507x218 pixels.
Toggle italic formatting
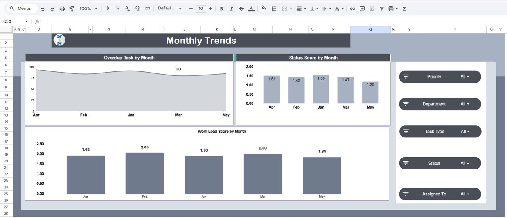point(231,9)
